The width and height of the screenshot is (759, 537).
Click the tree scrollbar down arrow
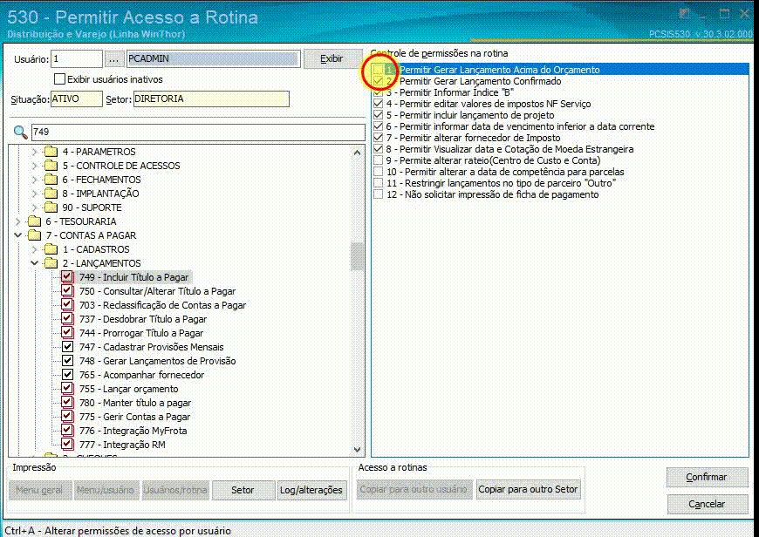(357, 450)
